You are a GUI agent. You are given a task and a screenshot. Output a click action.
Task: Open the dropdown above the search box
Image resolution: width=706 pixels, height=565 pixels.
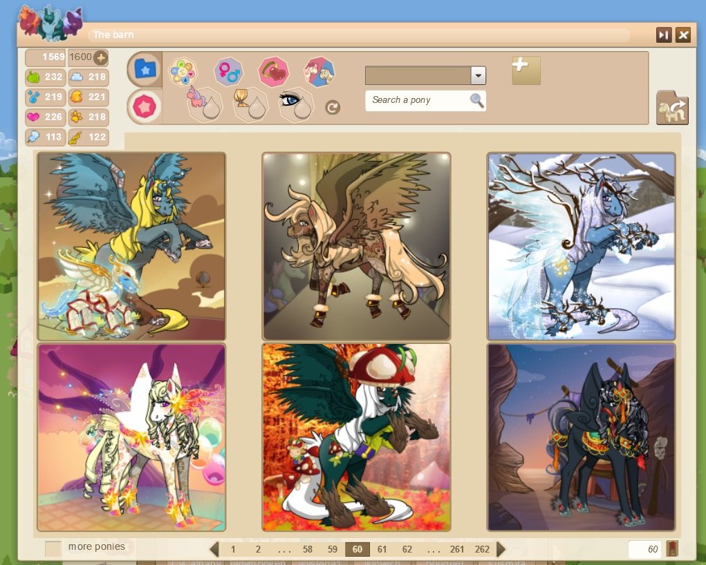(x=478, y=75)
